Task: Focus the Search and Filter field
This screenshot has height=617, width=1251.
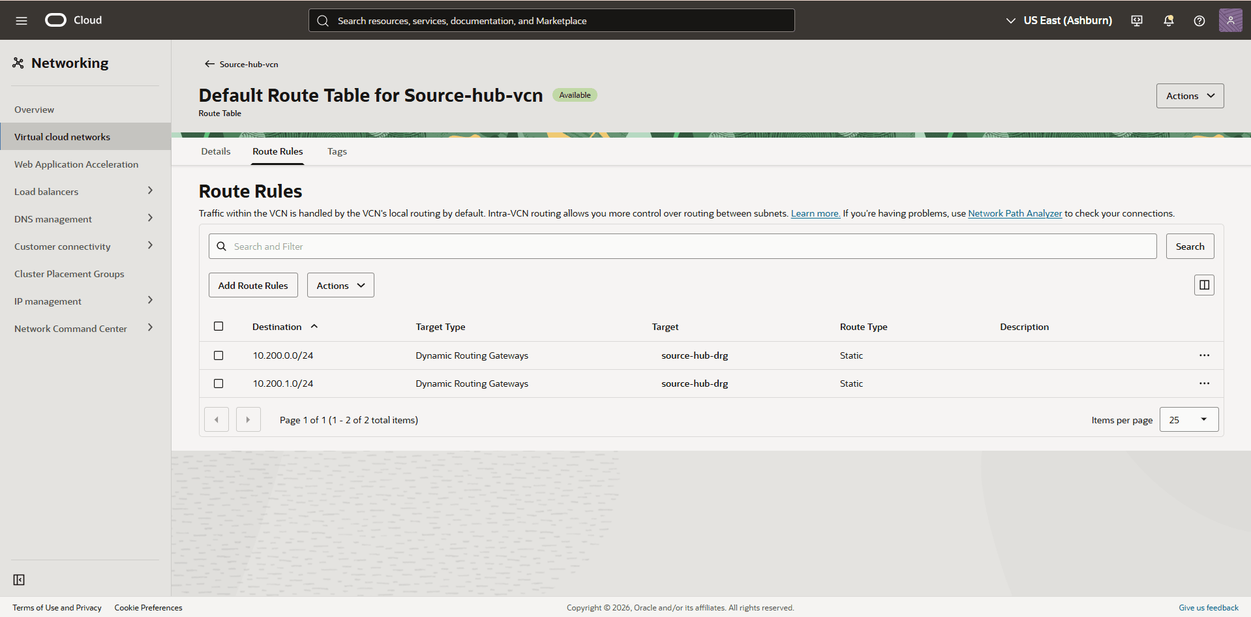Action: click(x=682, y=246)
